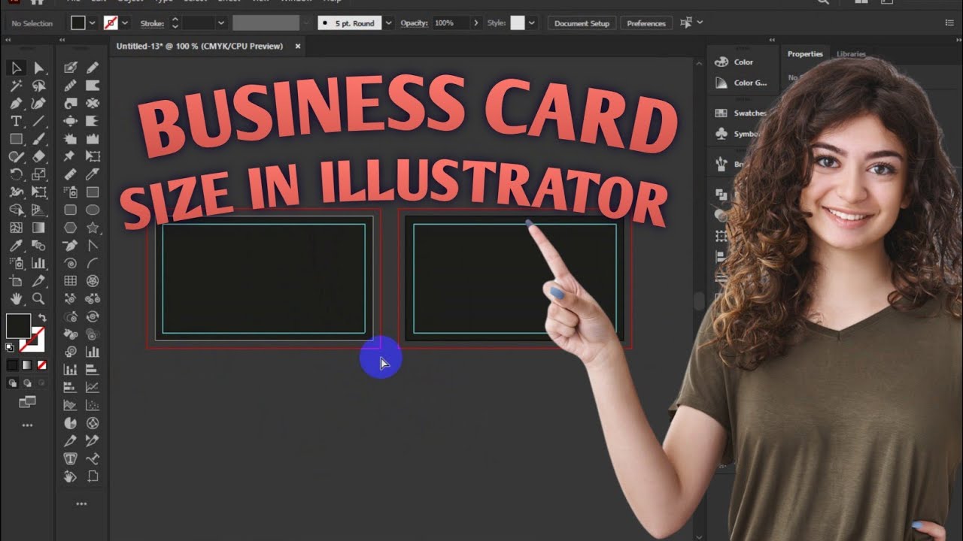Select the Radar Graph tool

pyautogui.click(x=93, y=423)
